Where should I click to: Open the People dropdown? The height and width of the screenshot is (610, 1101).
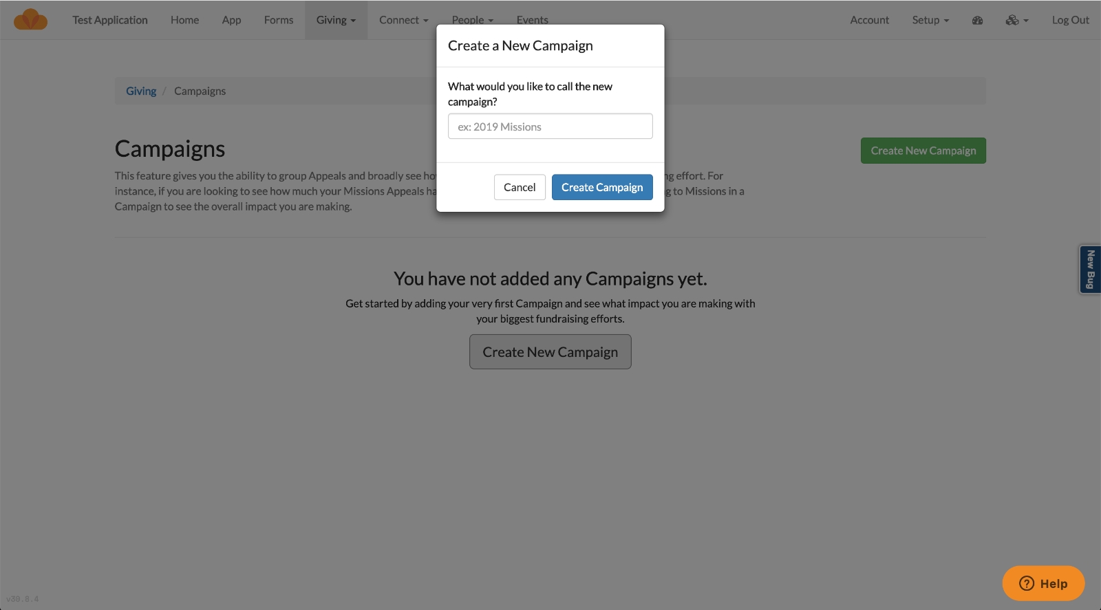[x=472, y=19]
